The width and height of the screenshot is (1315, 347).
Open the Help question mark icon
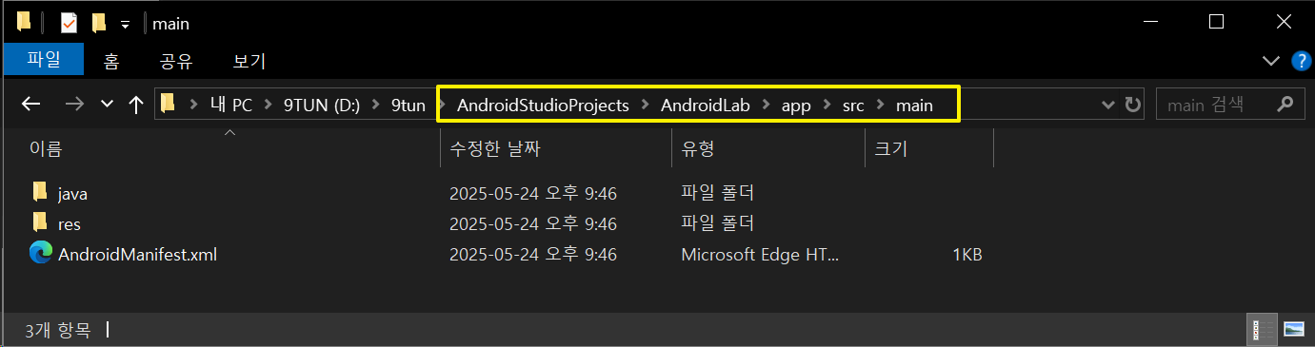click(1301, 62)
